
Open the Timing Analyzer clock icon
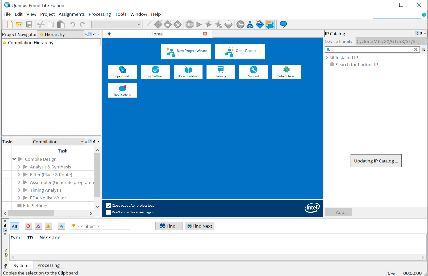[240, 24]
